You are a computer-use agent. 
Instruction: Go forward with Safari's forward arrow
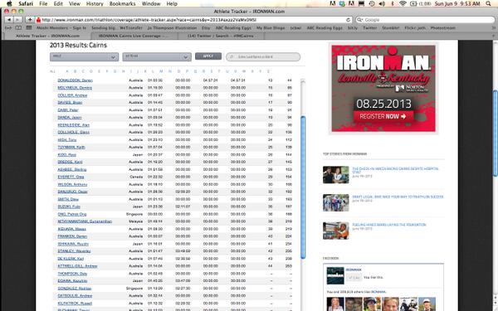tap(17, 20)
